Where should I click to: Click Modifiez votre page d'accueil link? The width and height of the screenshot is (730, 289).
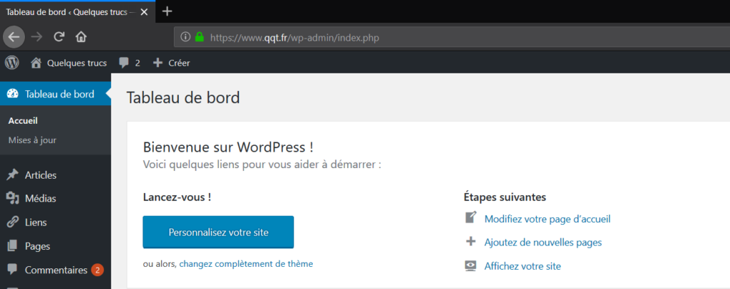[x=547, y=219]
